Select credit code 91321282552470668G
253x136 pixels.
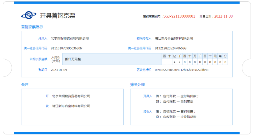tap(171, 48)
